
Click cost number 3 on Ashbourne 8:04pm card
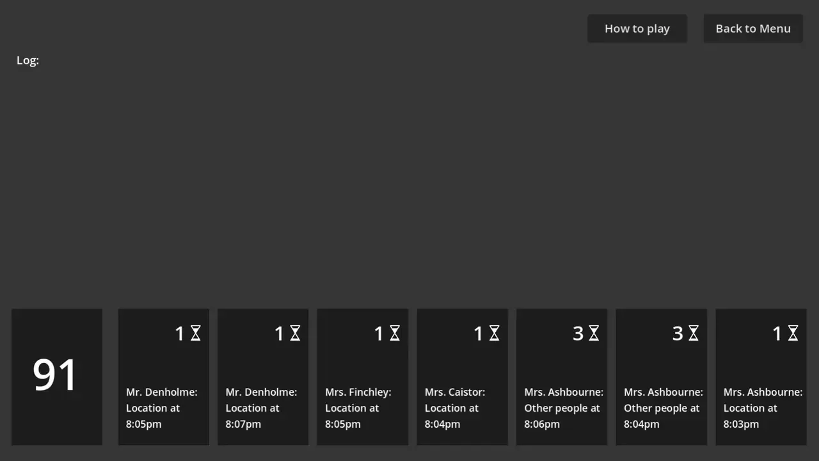point(678,333)
